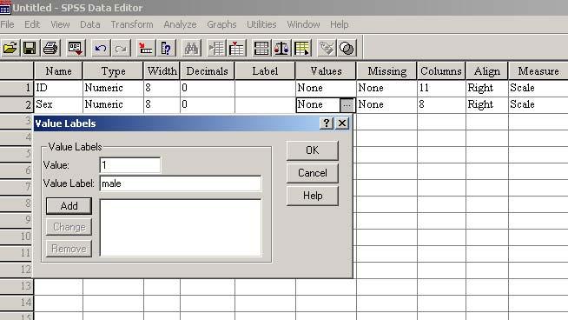
Task: Select the Values column header
Action: [326, 70]
